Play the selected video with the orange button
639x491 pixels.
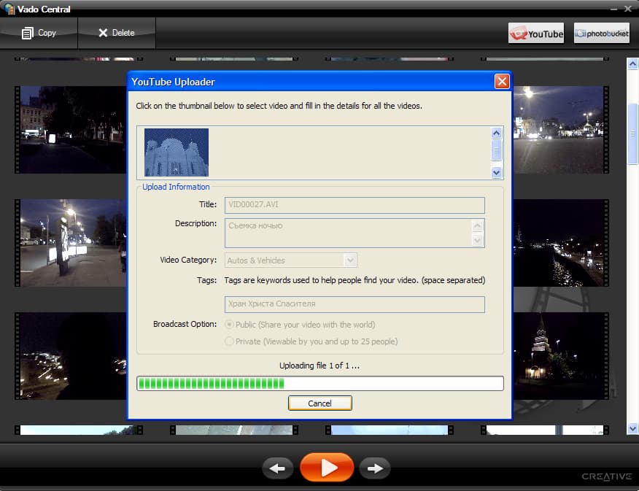pos(326,468)
